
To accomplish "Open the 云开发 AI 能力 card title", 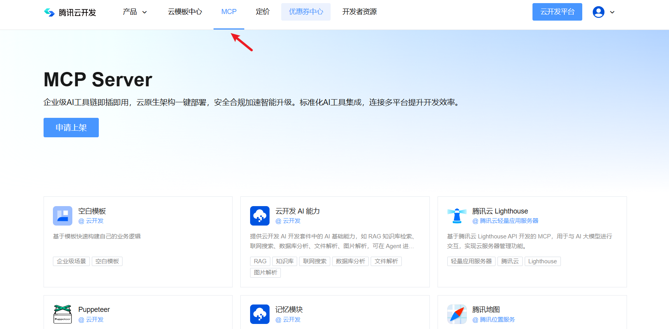I will tap(298, 211).
